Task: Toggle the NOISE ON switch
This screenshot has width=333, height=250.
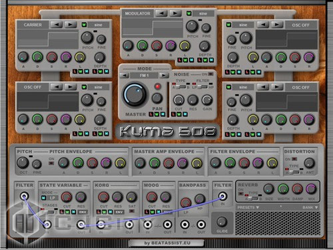Action: click(x=210, y=74)
